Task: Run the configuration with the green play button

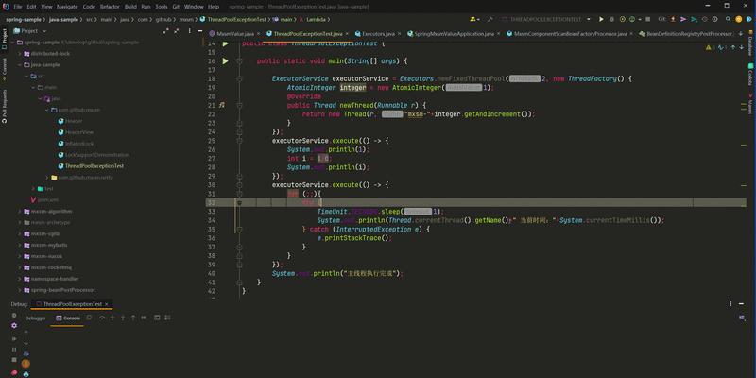Action: click(601, 19)
